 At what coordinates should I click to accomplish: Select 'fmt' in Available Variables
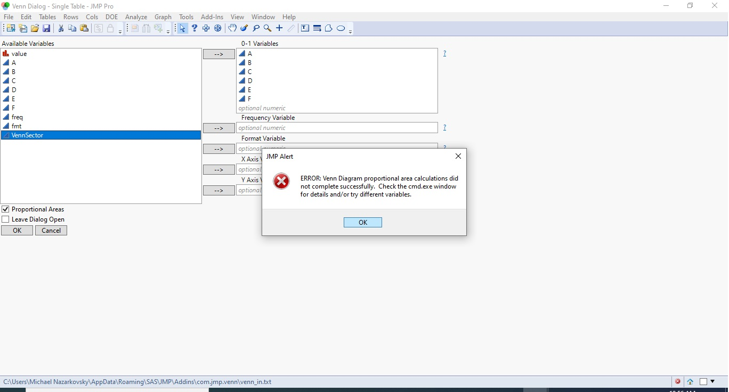click(x=101, y=126)
